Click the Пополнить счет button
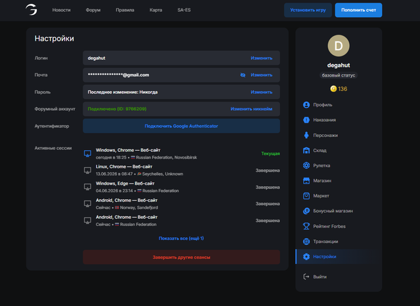 pyautogui.click(x=358, y=10)
